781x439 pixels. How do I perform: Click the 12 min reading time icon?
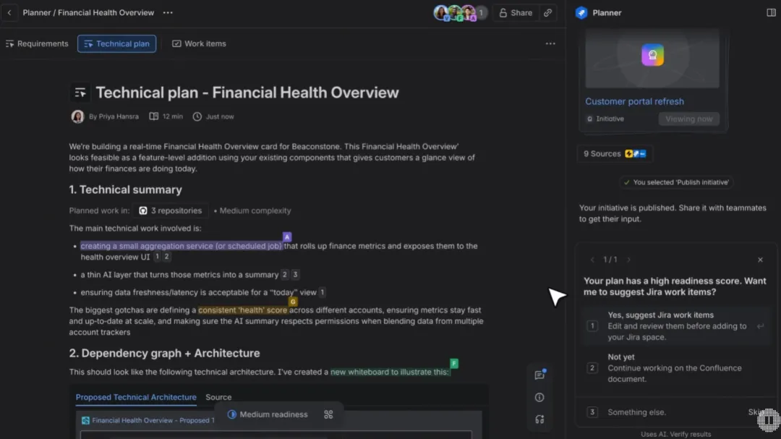pyautogui.click(x=154, y=116)
